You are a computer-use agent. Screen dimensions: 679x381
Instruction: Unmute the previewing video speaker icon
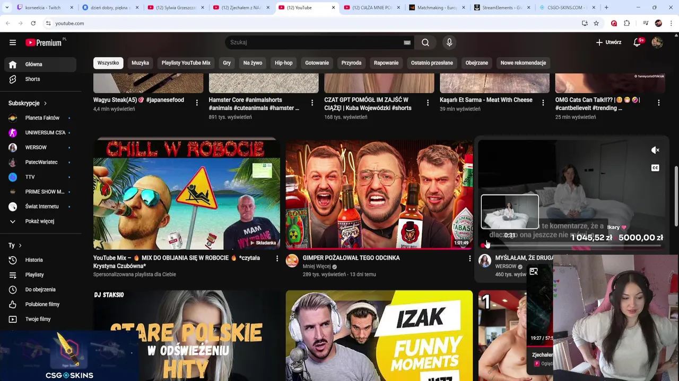point(655,150)
